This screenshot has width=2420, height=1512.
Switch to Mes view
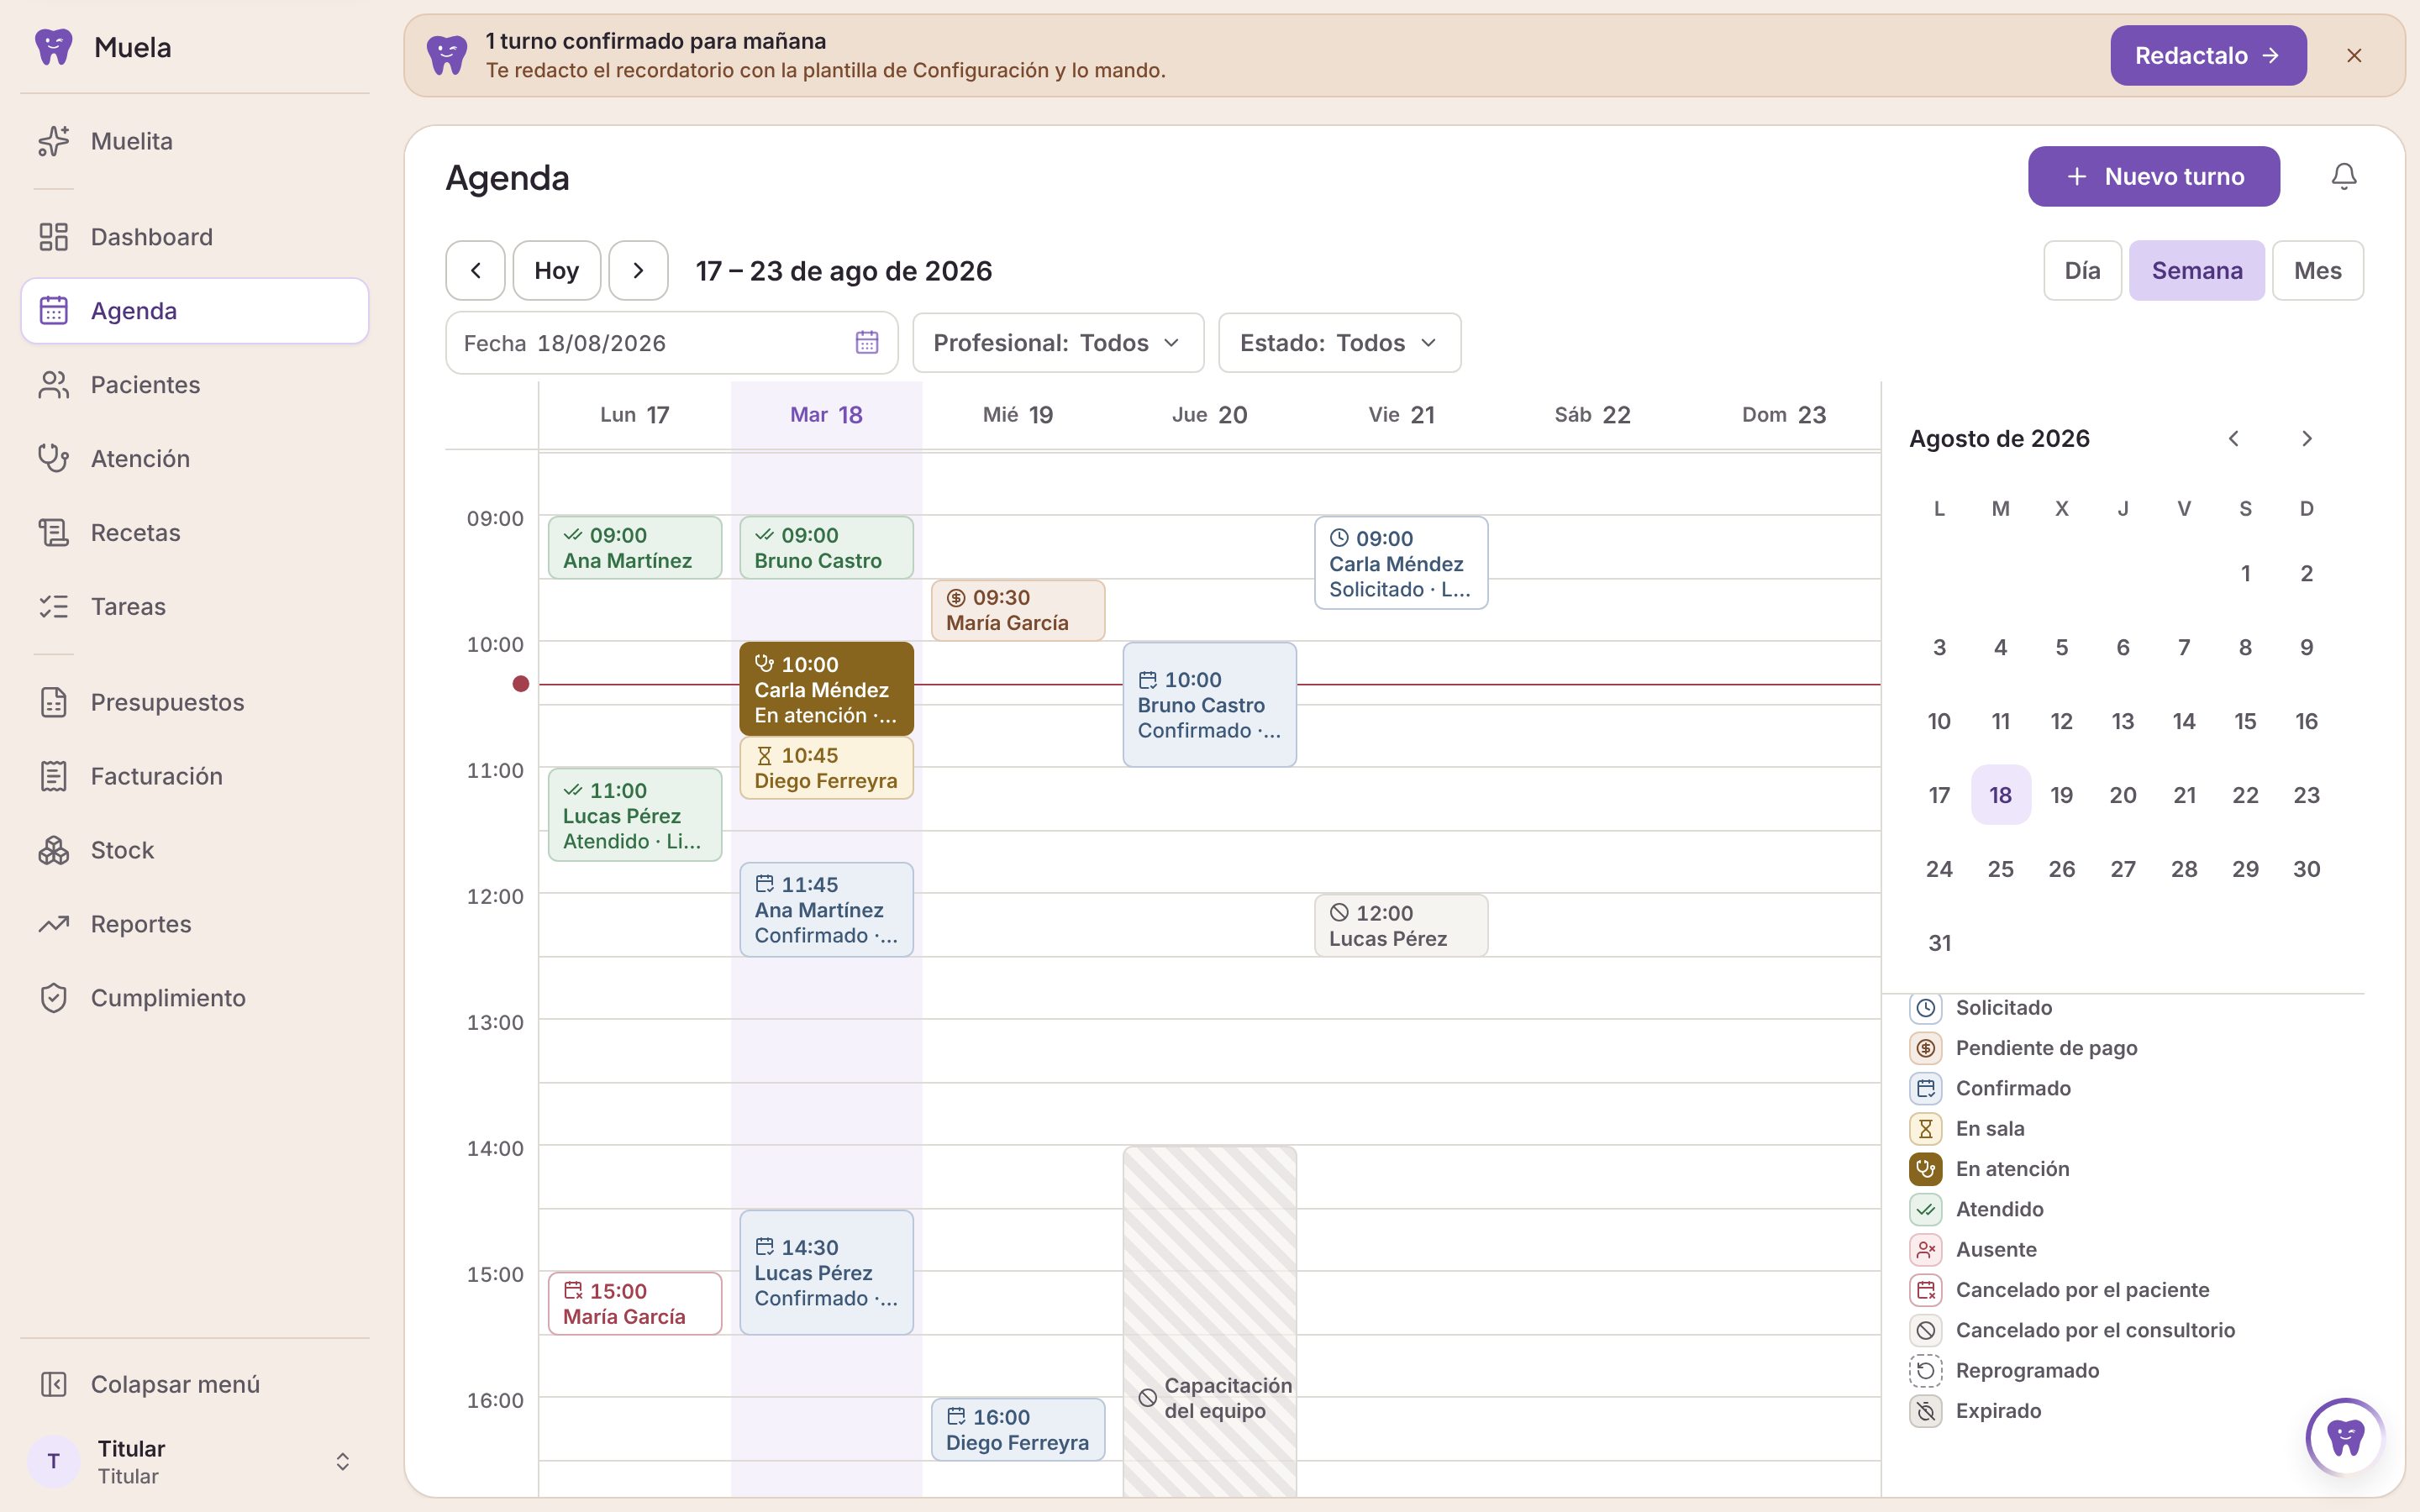click(2317, 271)
